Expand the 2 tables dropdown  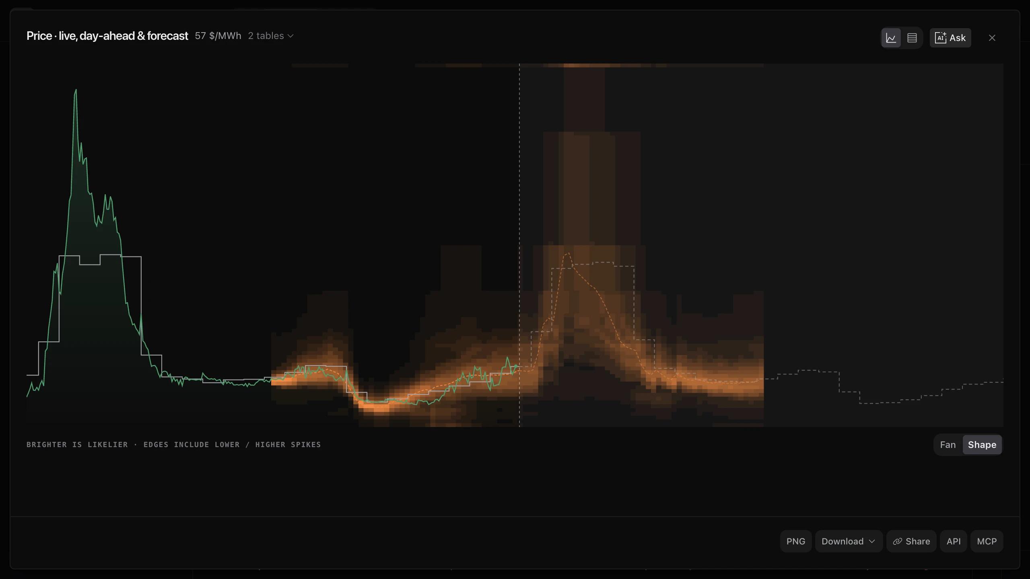pyautogui.click(x=270, y=36)
